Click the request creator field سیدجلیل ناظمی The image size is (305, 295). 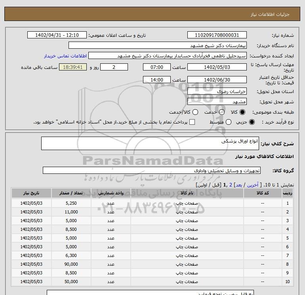[168, 55]
